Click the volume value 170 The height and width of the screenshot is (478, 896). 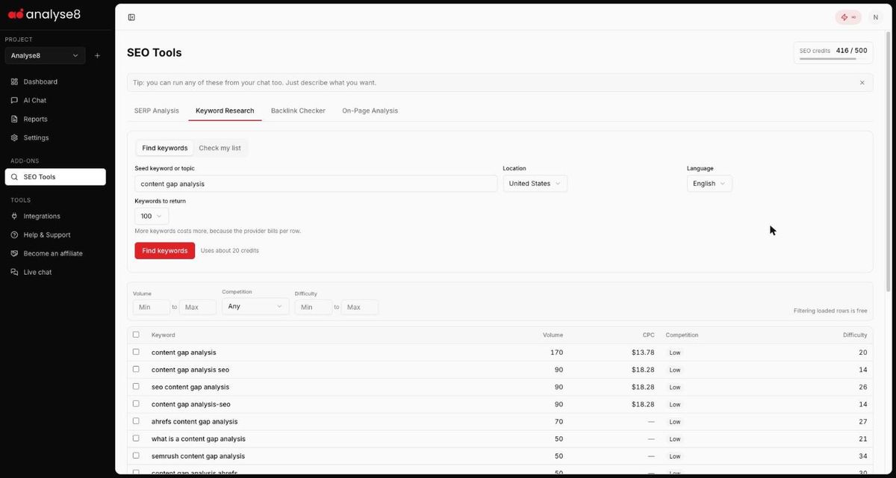[x=556, y=353]
